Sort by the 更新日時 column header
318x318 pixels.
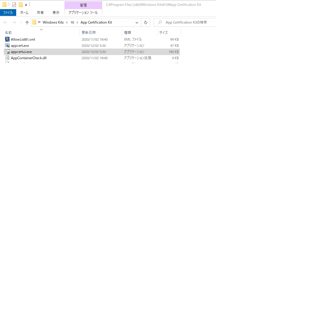coord(101,32)
